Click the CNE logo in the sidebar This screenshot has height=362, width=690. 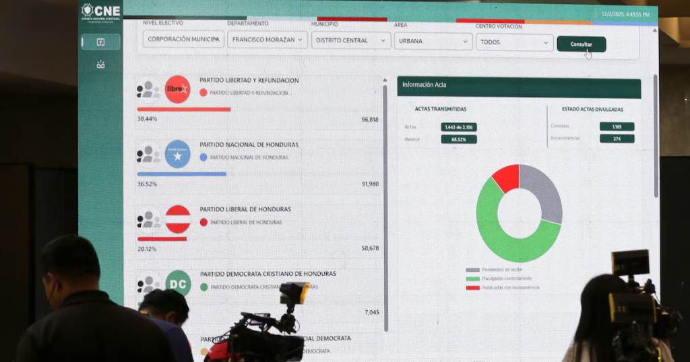pos(100,11)
